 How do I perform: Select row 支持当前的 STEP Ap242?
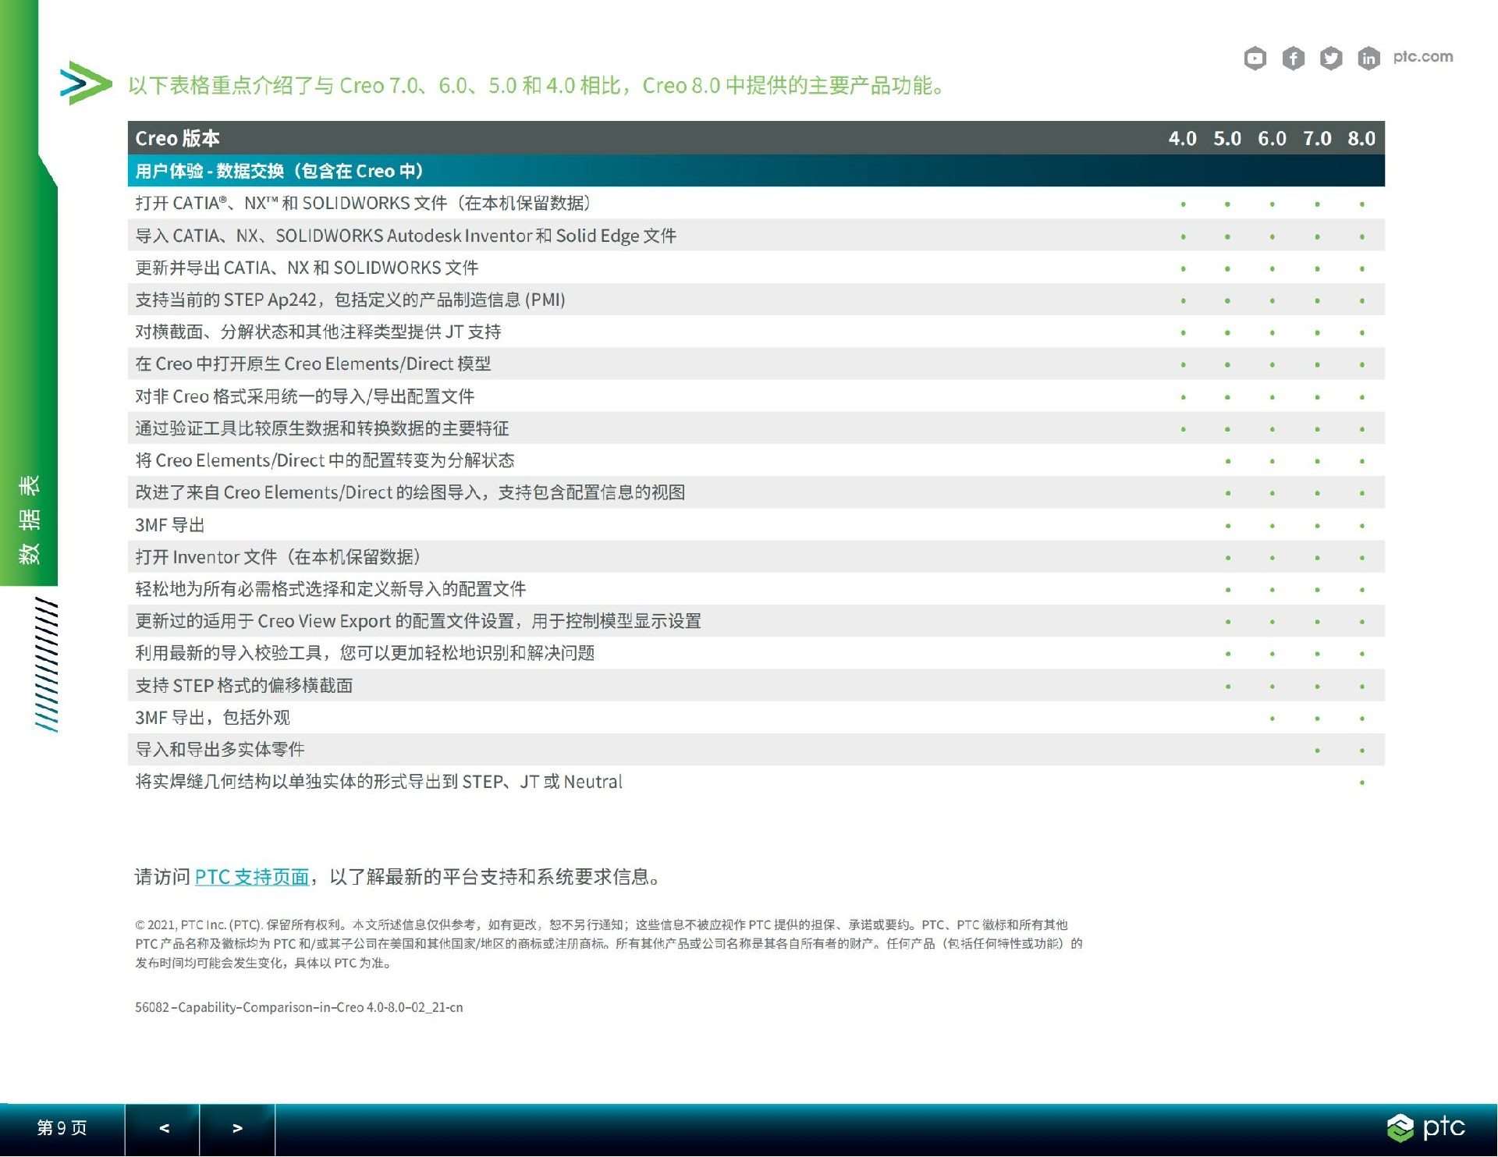tap(756, 300)
